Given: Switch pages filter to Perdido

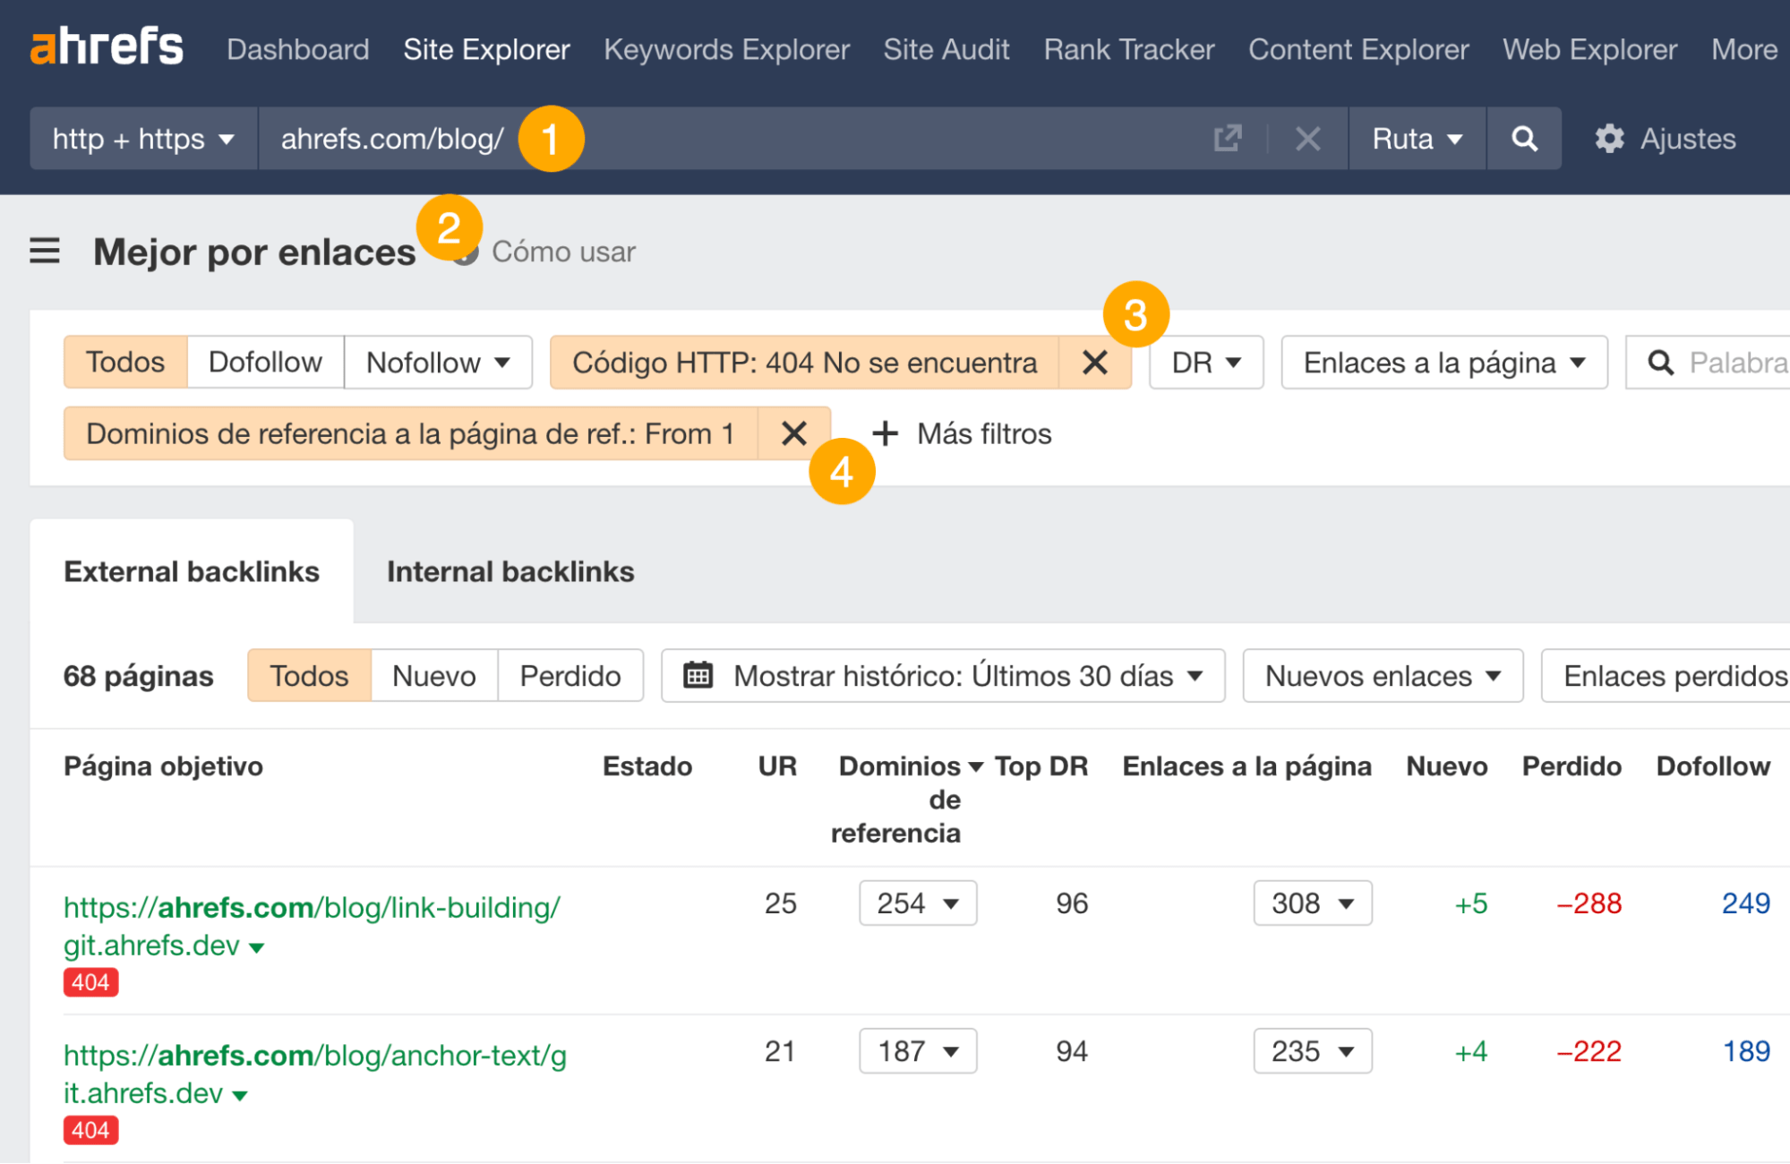Looking at the screenshot, I should pyautogui.click(x=570, y=675).
